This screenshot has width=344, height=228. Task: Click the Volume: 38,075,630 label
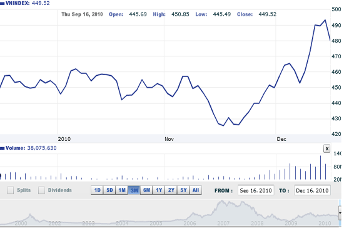pos(31,148)
